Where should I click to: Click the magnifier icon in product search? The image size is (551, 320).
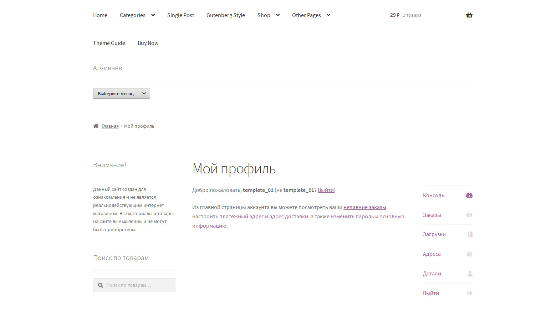pyautogui.click(x=100, y=285)
